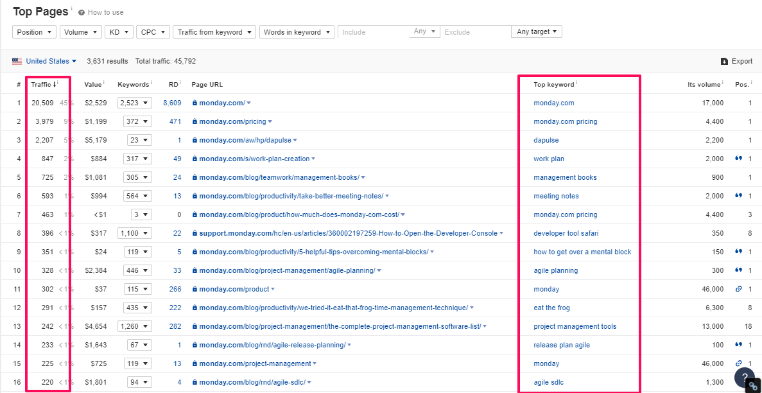The image size is (762, 393).
Task: Open the Any target dropdown
Action: tap(536, 32)
